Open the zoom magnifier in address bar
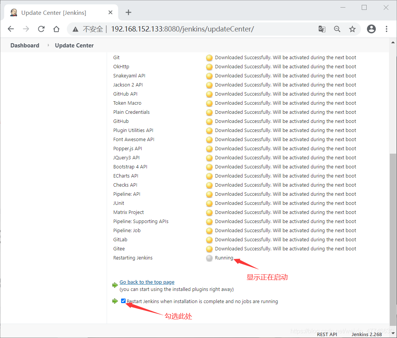397x338 pixels. pyautogui.click(x=337, y=29)
